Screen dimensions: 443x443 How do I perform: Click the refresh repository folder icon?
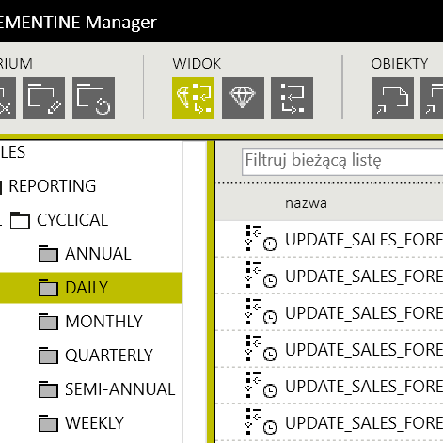[93, 98]
